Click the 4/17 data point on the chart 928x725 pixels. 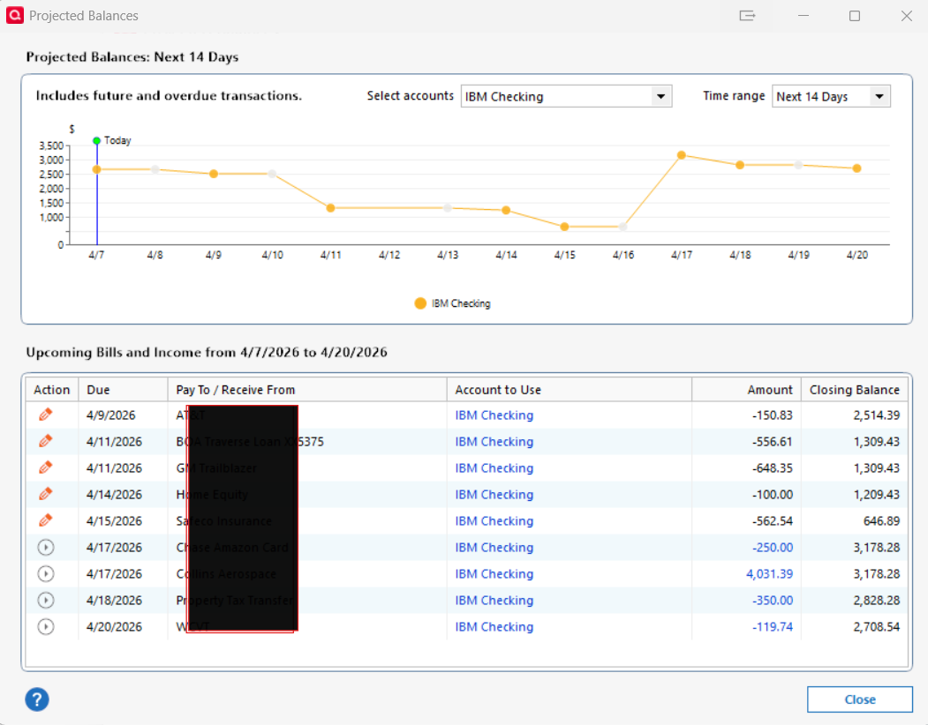point(682,155)
